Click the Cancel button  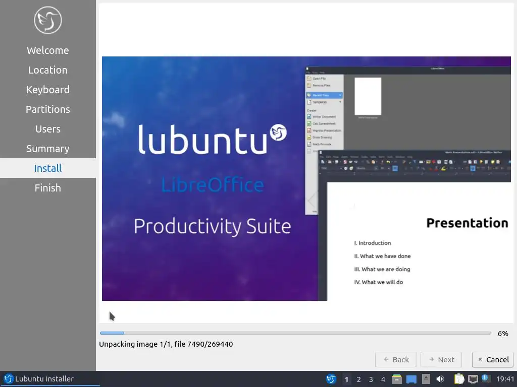pyautogui.click(x=493, y=360)
